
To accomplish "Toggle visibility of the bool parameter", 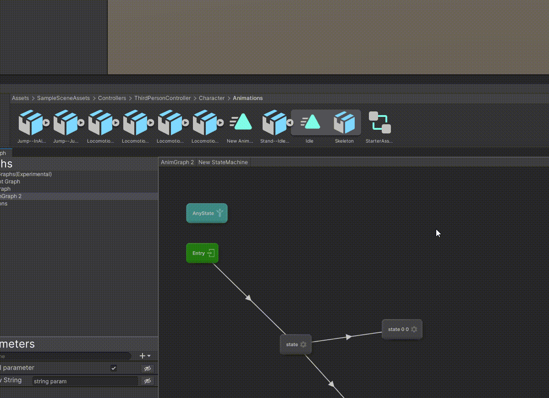I will click(x=147, y=368).
